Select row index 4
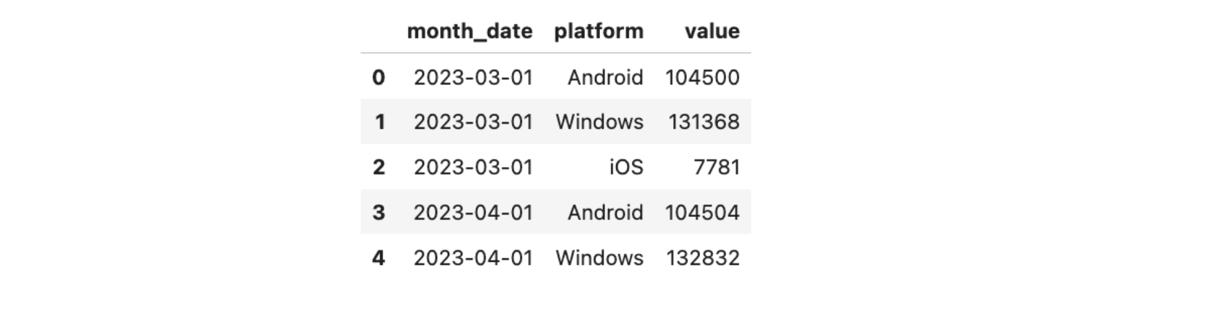The width and height of the screenshot is (1206, 310). coord(379,258)
